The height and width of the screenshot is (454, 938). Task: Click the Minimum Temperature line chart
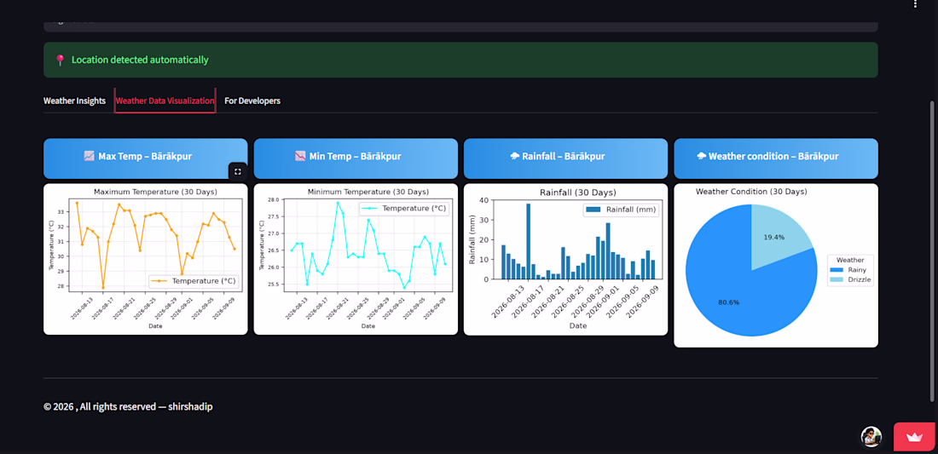(x=356, y=259)
